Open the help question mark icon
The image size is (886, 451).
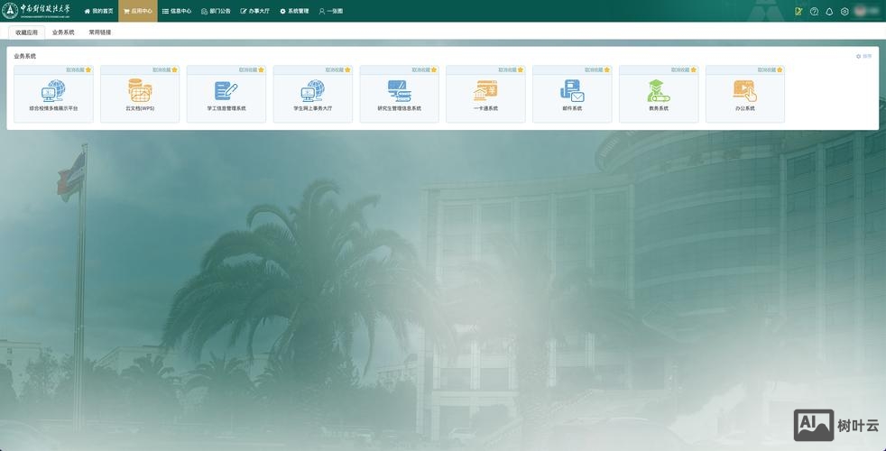point(814,12)
